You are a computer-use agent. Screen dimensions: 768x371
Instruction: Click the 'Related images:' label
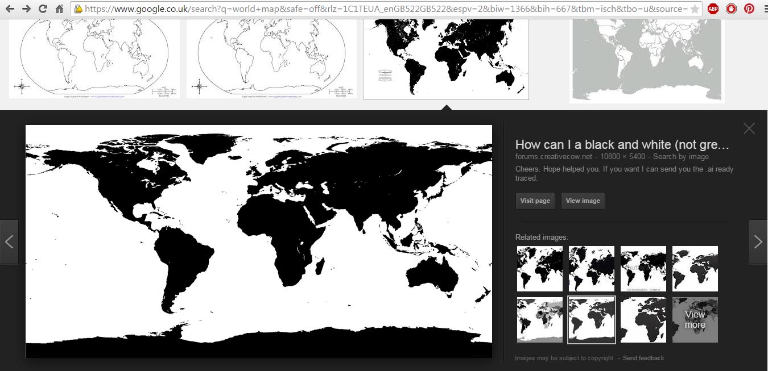[542, 237]
